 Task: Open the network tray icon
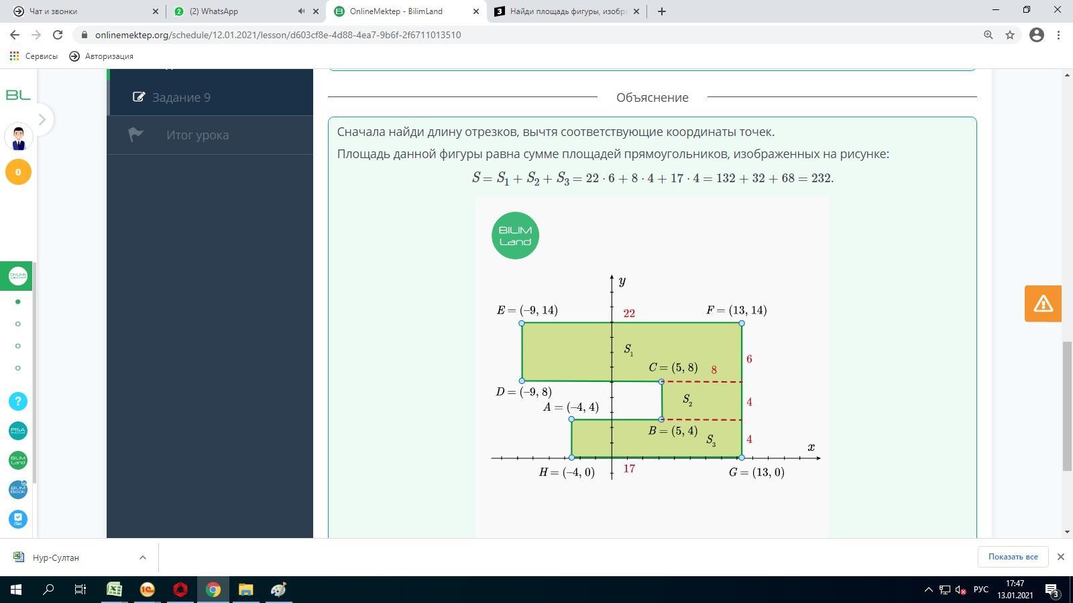[x=944, y=590]
